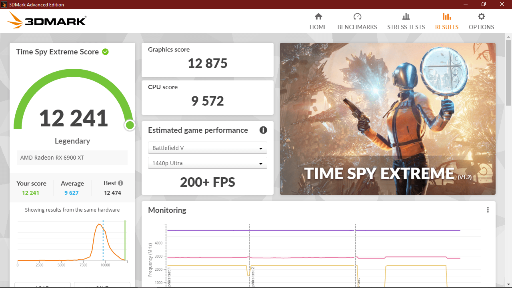The image size is (512, 288).
Task: Click the CPU score value 9 572
Action: coord(208,101)
